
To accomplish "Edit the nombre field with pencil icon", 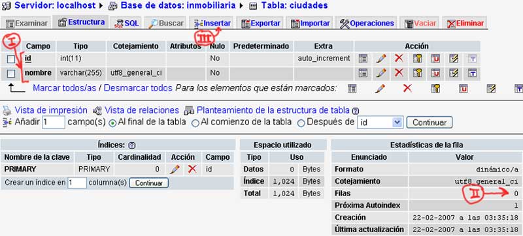I will 381,73.
